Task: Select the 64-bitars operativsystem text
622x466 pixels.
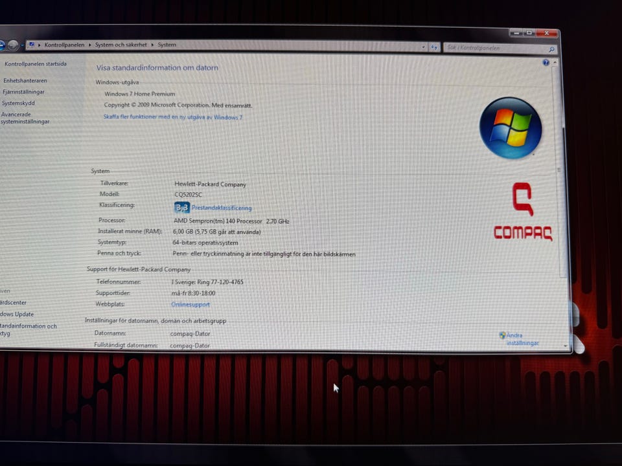Action: click(205, 243)
